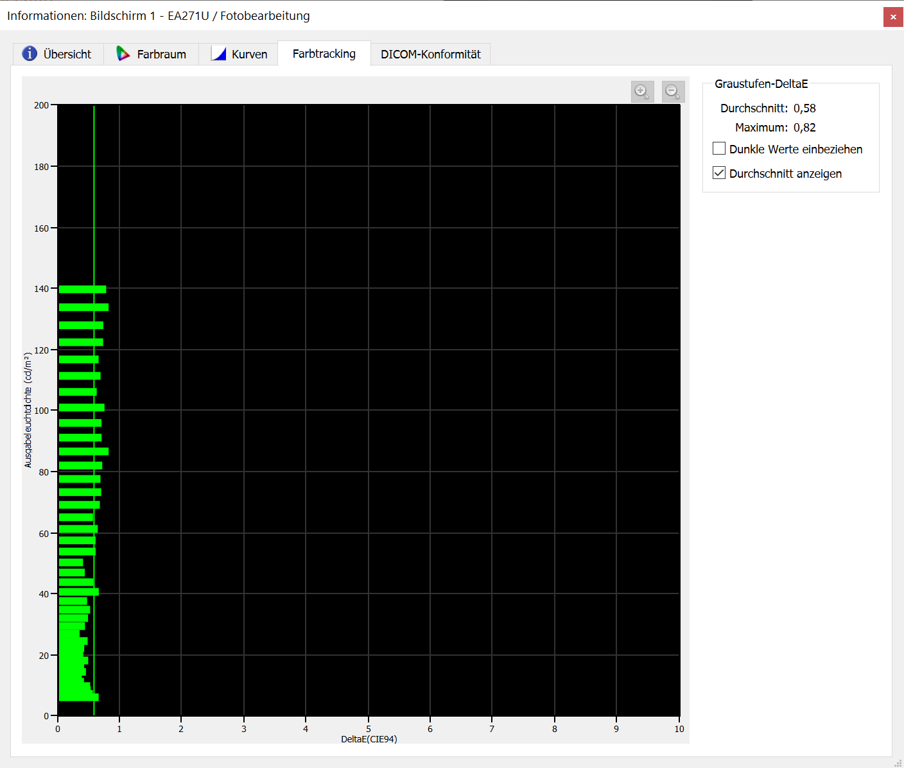This screenshot has width=904, height=768.
Task: Go to the Farbraum tab label
Action: coord(161,55)
